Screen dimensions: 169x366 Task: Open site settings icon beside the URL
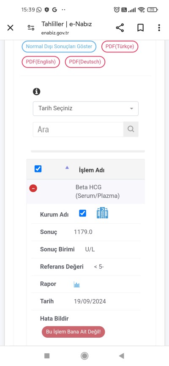tap(31, 28)
